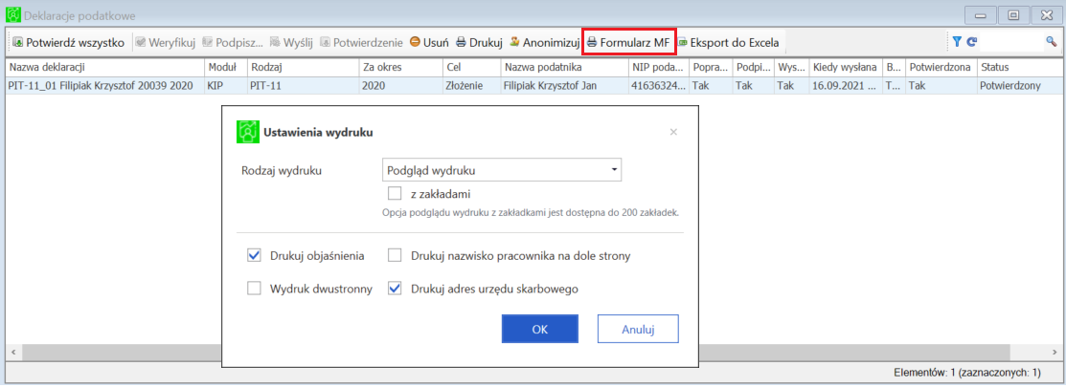Uncheck Drukuj objaśnienia
This screenshot has height=387, width=1066.
coord(255,255)
